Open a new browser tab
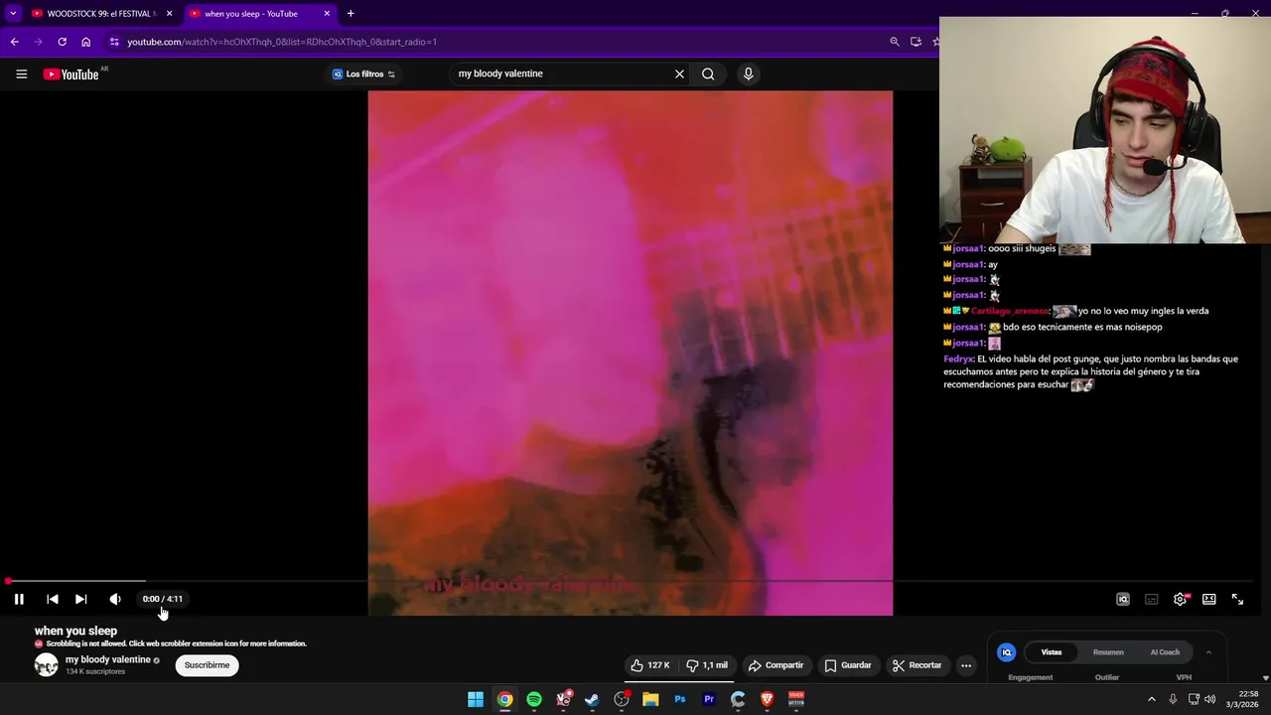Screen dimensions: 1271x715 point(351,14)
